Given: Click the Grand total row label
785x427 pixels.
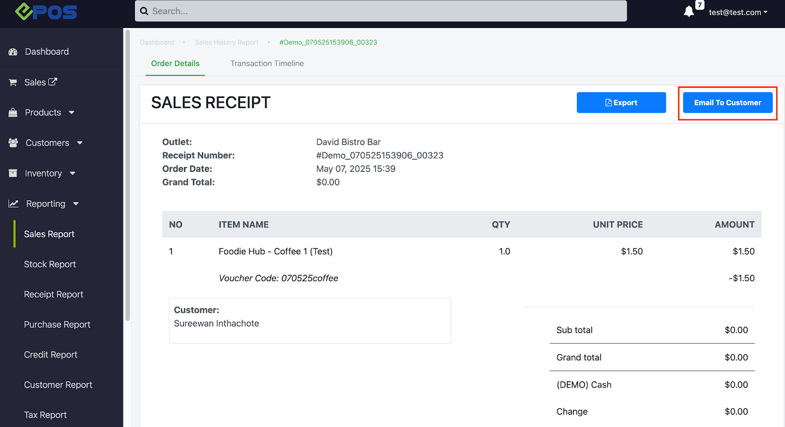Looking at the screenshot, I should click(x=579, y=357).
